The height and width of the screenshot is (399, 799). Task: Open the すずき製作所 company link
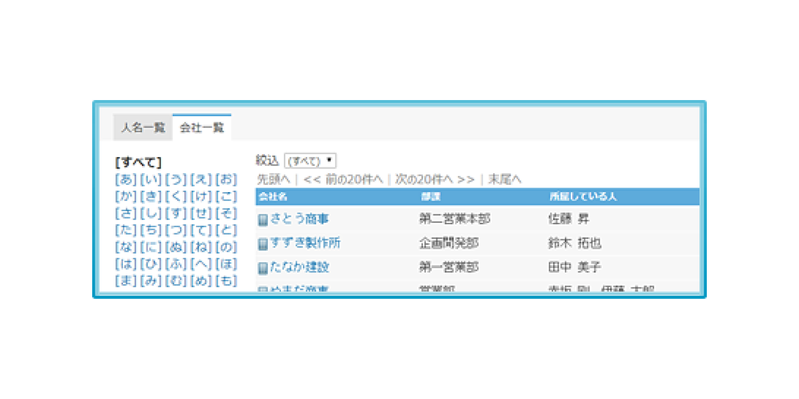coord(305,243)
